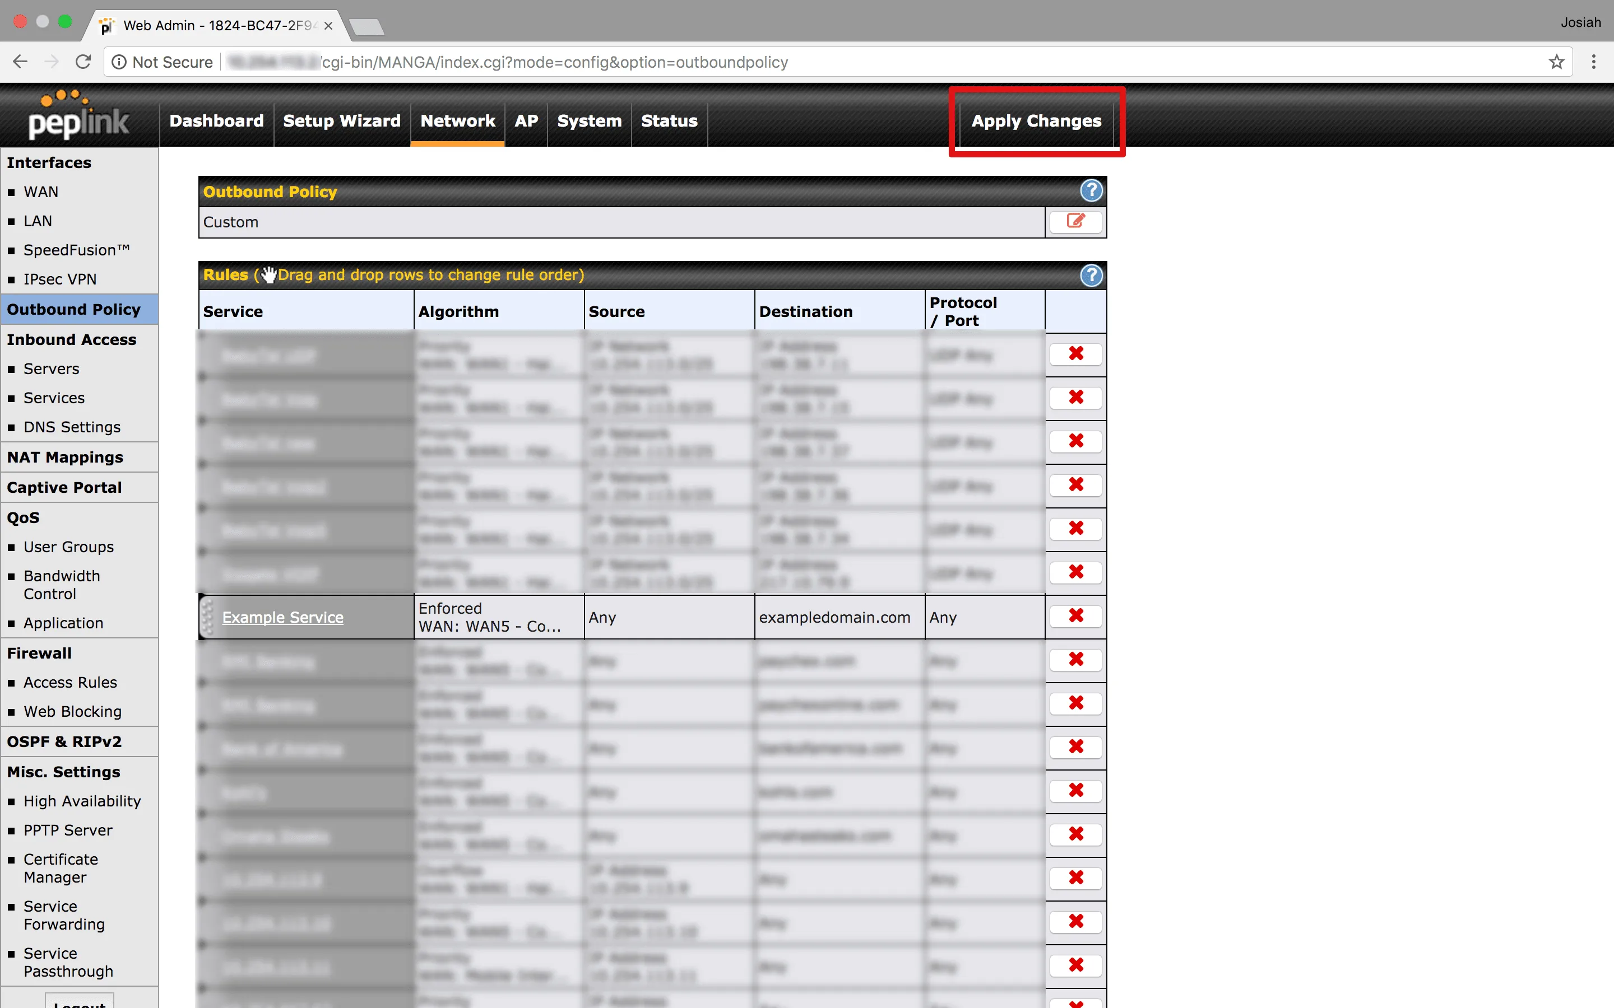
Task: Click the Outbound Policy help icon
Action: tap(1091, 192)
